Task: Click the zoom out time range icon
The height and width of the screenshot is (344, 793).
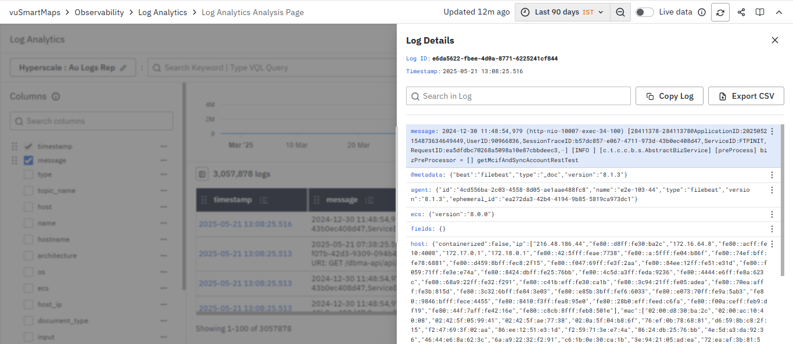Action: pos(620,12)
